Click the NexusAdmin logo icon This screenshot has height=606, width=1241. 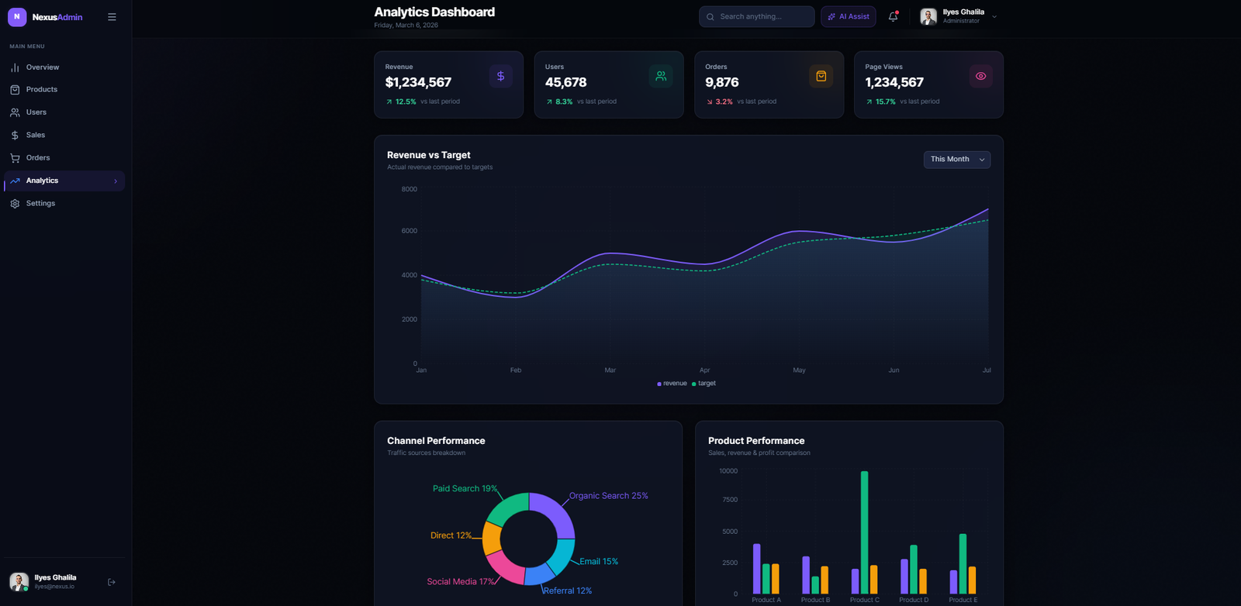(17, 16)
